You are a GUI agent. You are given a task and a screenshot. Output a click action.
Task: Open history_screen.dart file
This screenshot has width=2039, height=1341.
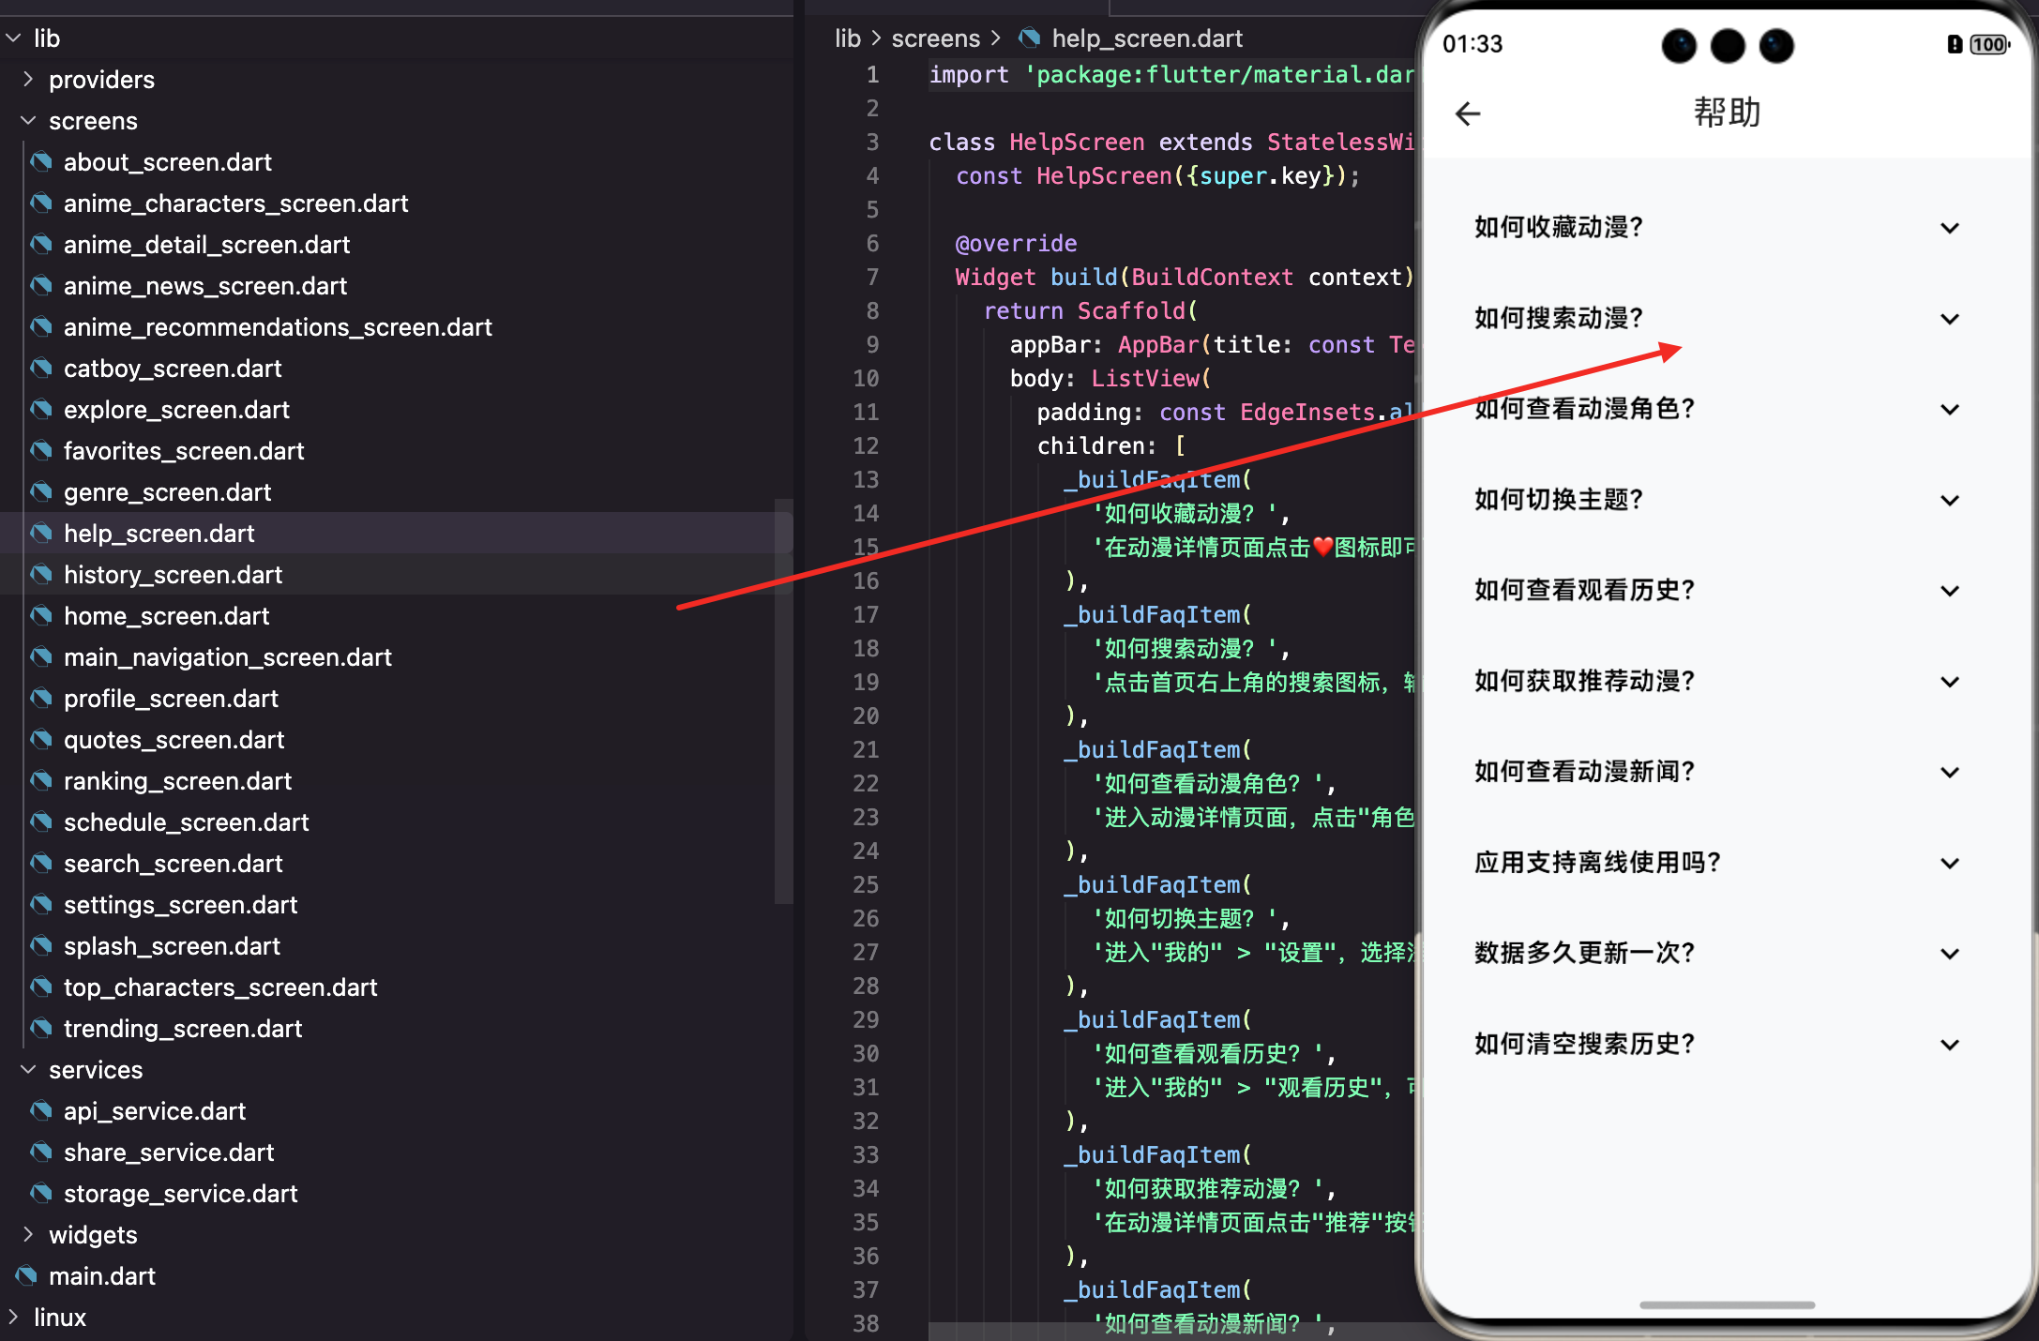[173, 575]
